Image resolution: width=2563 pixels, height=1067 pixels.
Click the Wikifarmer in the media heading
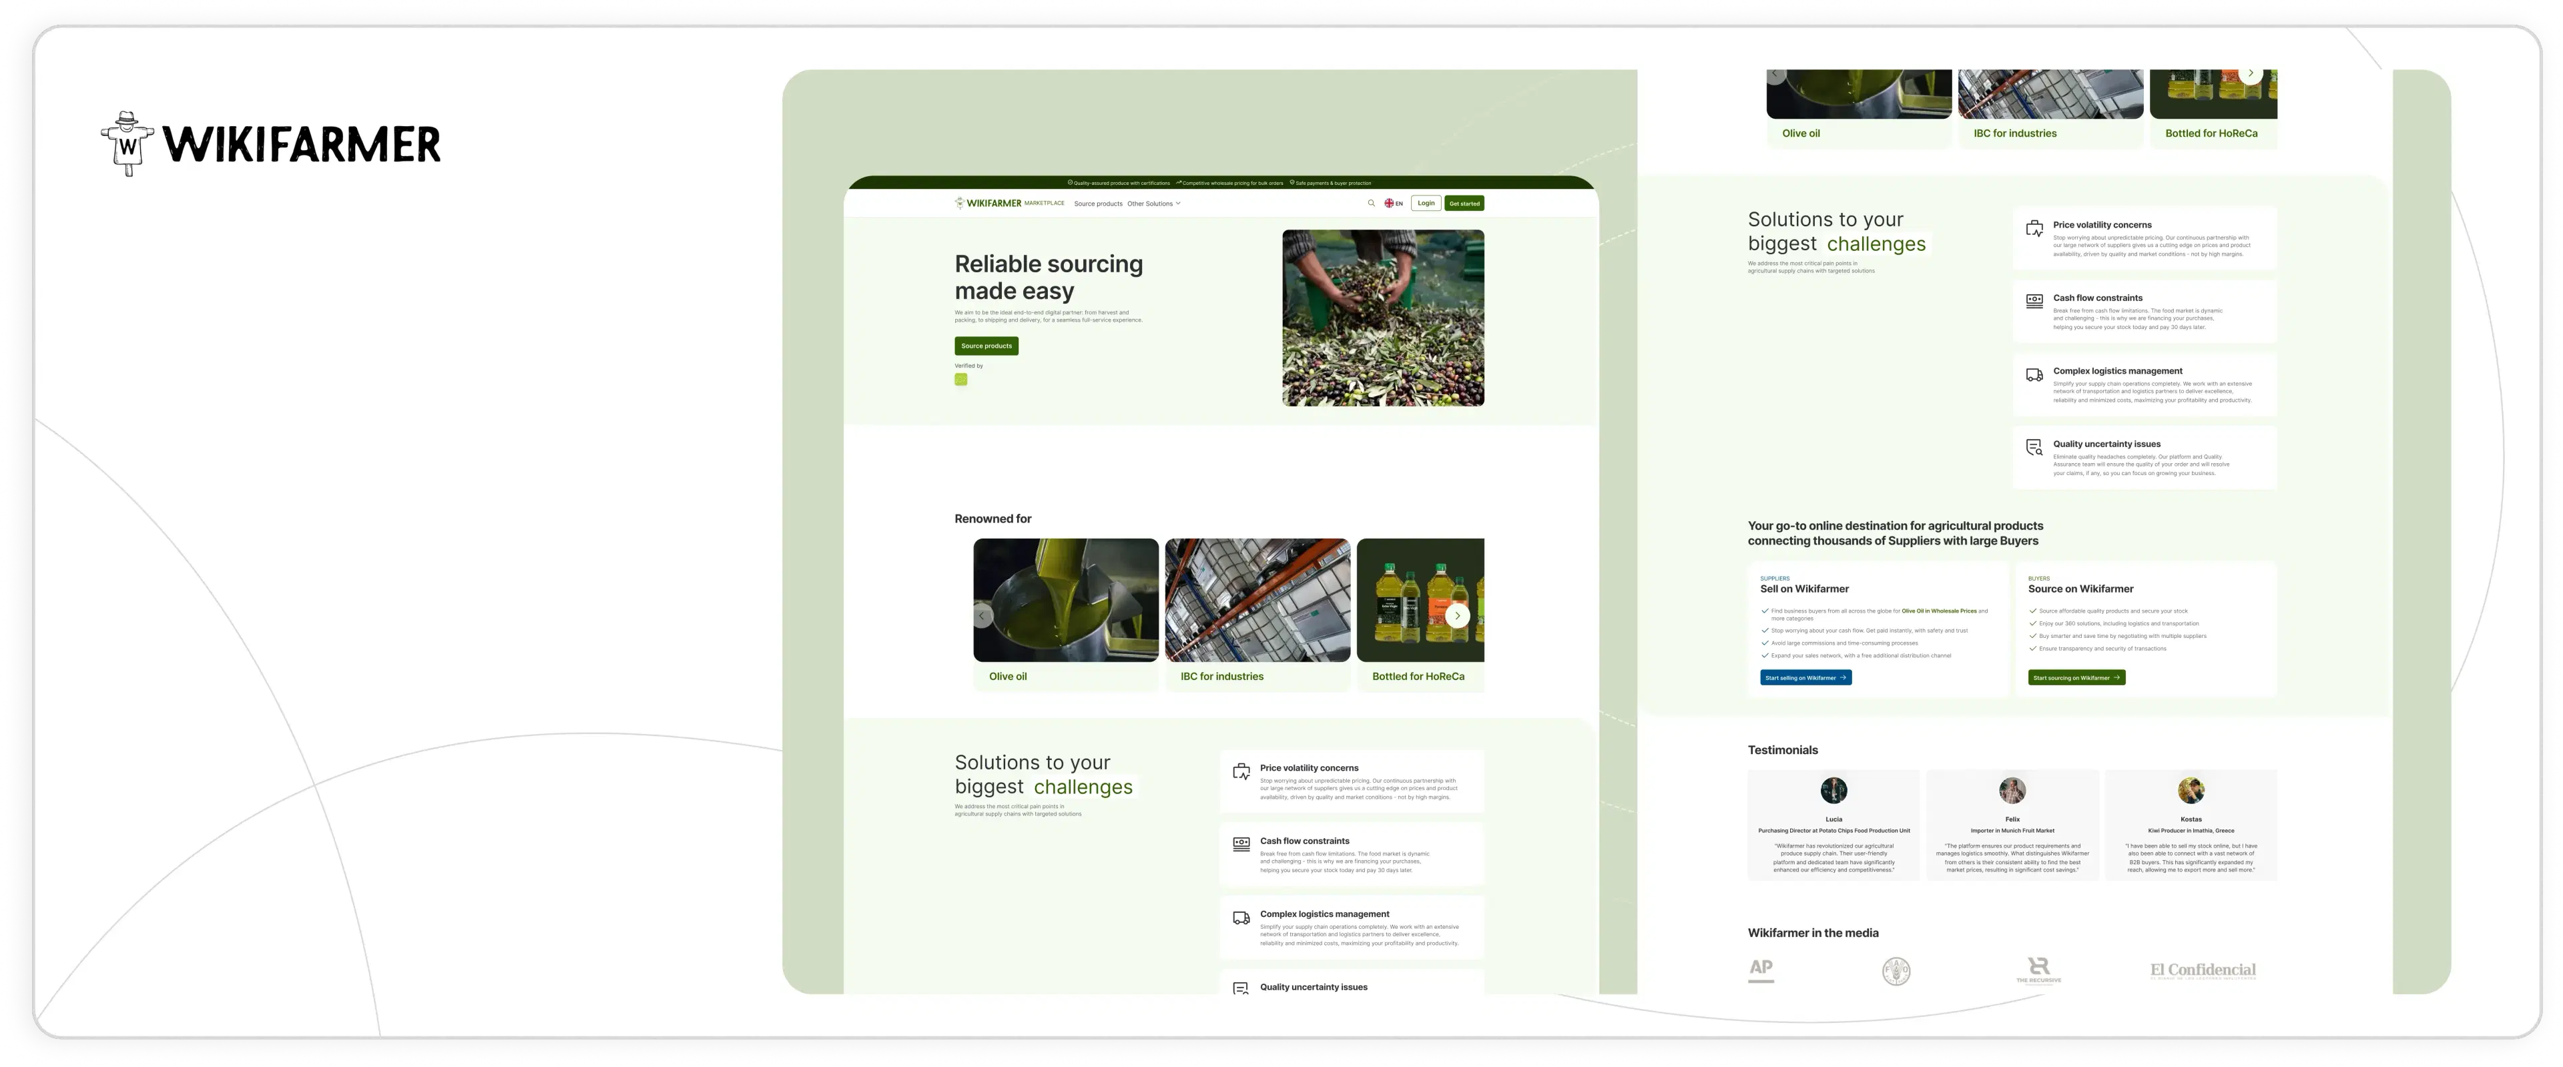click(x=1813, y=933)
